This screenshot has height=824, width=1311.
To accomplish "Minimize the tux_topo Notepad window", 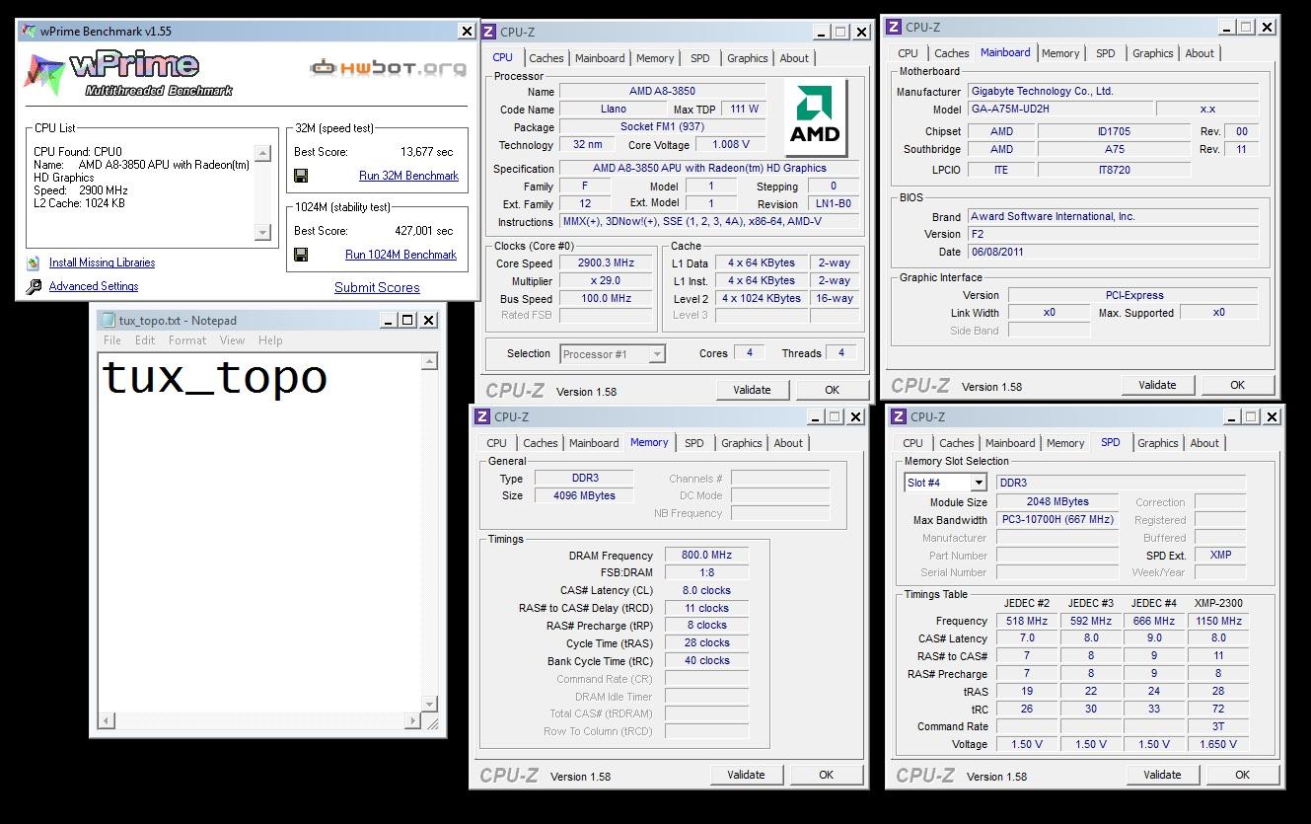I will pyautogui.click(x=387, y=320).
